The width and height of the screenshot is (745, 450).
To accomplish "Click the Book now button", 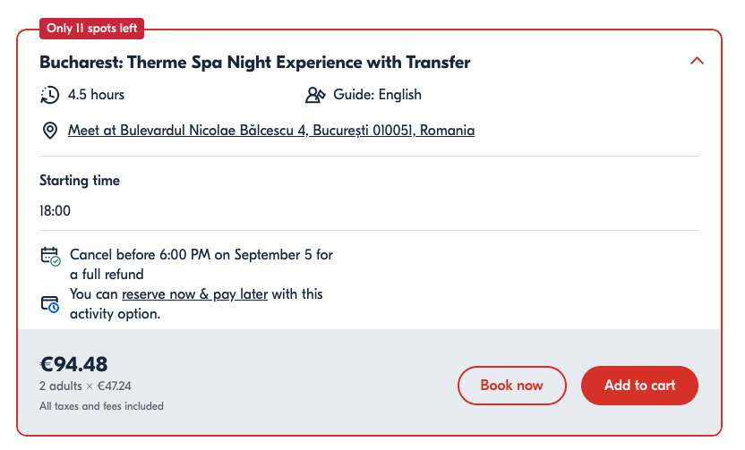I will coord(511,386).
